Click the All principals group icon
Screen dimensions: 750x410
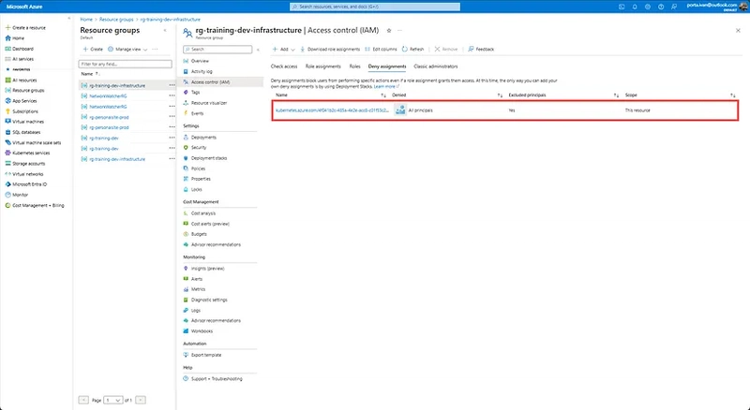point(400,110)
